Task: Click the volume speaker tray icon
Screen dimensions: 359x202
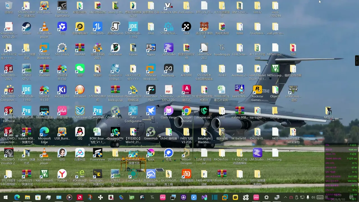Action: (x=313, y=197)
